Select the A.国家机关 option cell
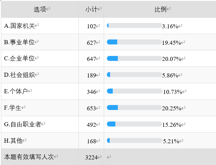This screenshot has width=216, height=165. point(40,26)
